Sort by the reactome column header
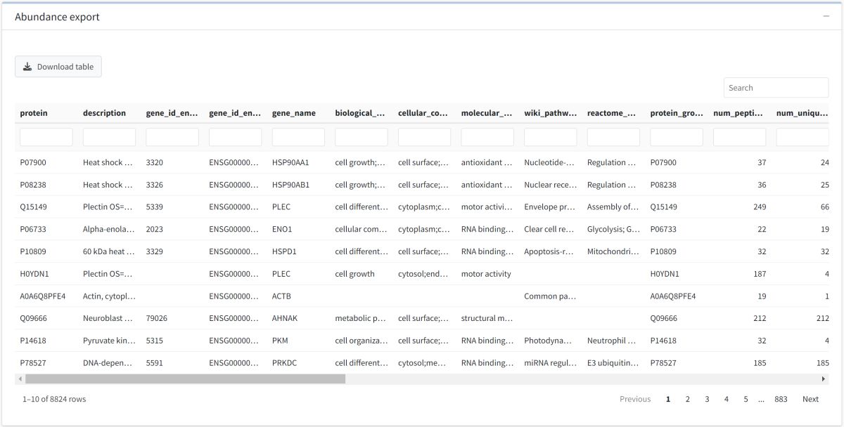The height and width of the screenshot is (427, 844). [x=612, y=113]
